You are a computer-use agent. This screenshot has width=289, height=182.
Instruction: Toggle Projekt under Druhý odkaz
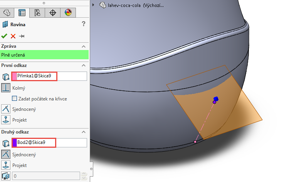[x=6, y=165]
